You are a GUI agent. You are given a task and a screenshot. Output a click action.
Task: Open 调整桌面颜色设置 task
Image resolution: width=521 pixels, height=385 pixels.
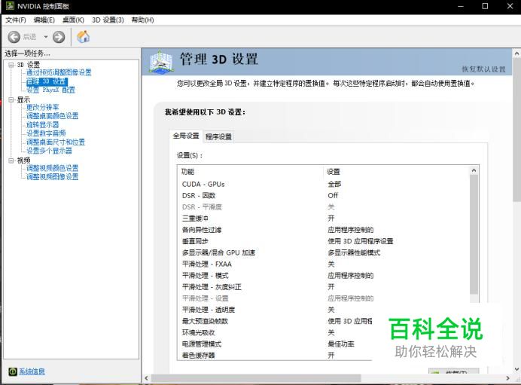(52, 116)
